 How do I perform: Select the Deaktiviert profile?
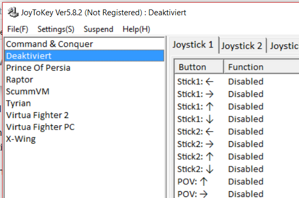coord(84,56)
